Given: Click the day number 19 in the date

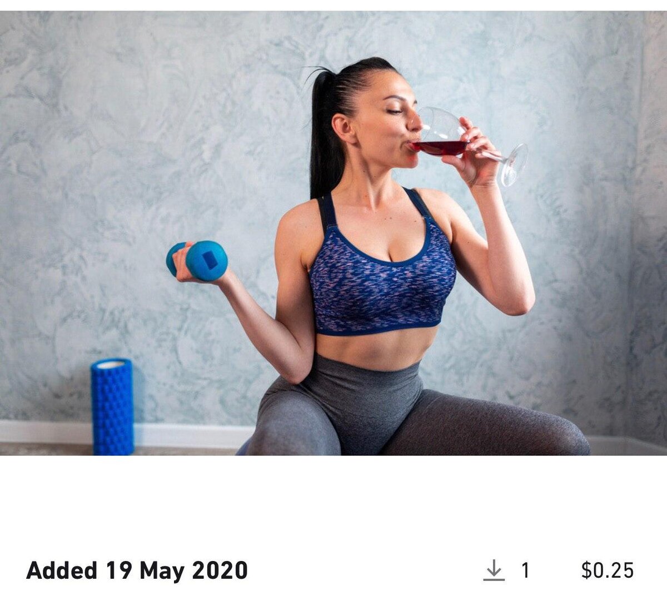Looking at the screenshot, I should point(117,570).
